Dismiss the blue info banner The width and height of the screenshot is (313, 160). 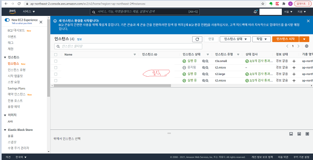pyautogui.click(x=308, y=21)
